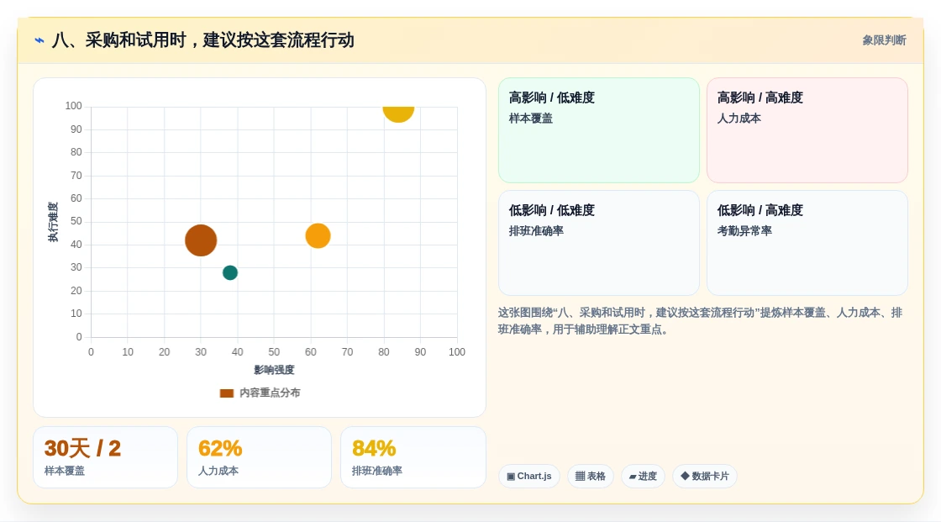This screenshot has width=941, height=522.
Task: Click the Chart.js tag chip
Action: tap(529, 477)
